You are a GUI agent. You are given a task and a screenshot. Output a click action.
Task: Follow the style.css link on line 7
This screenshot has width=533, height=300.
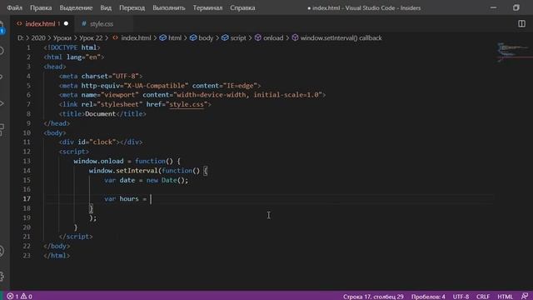tap(187, 104)
